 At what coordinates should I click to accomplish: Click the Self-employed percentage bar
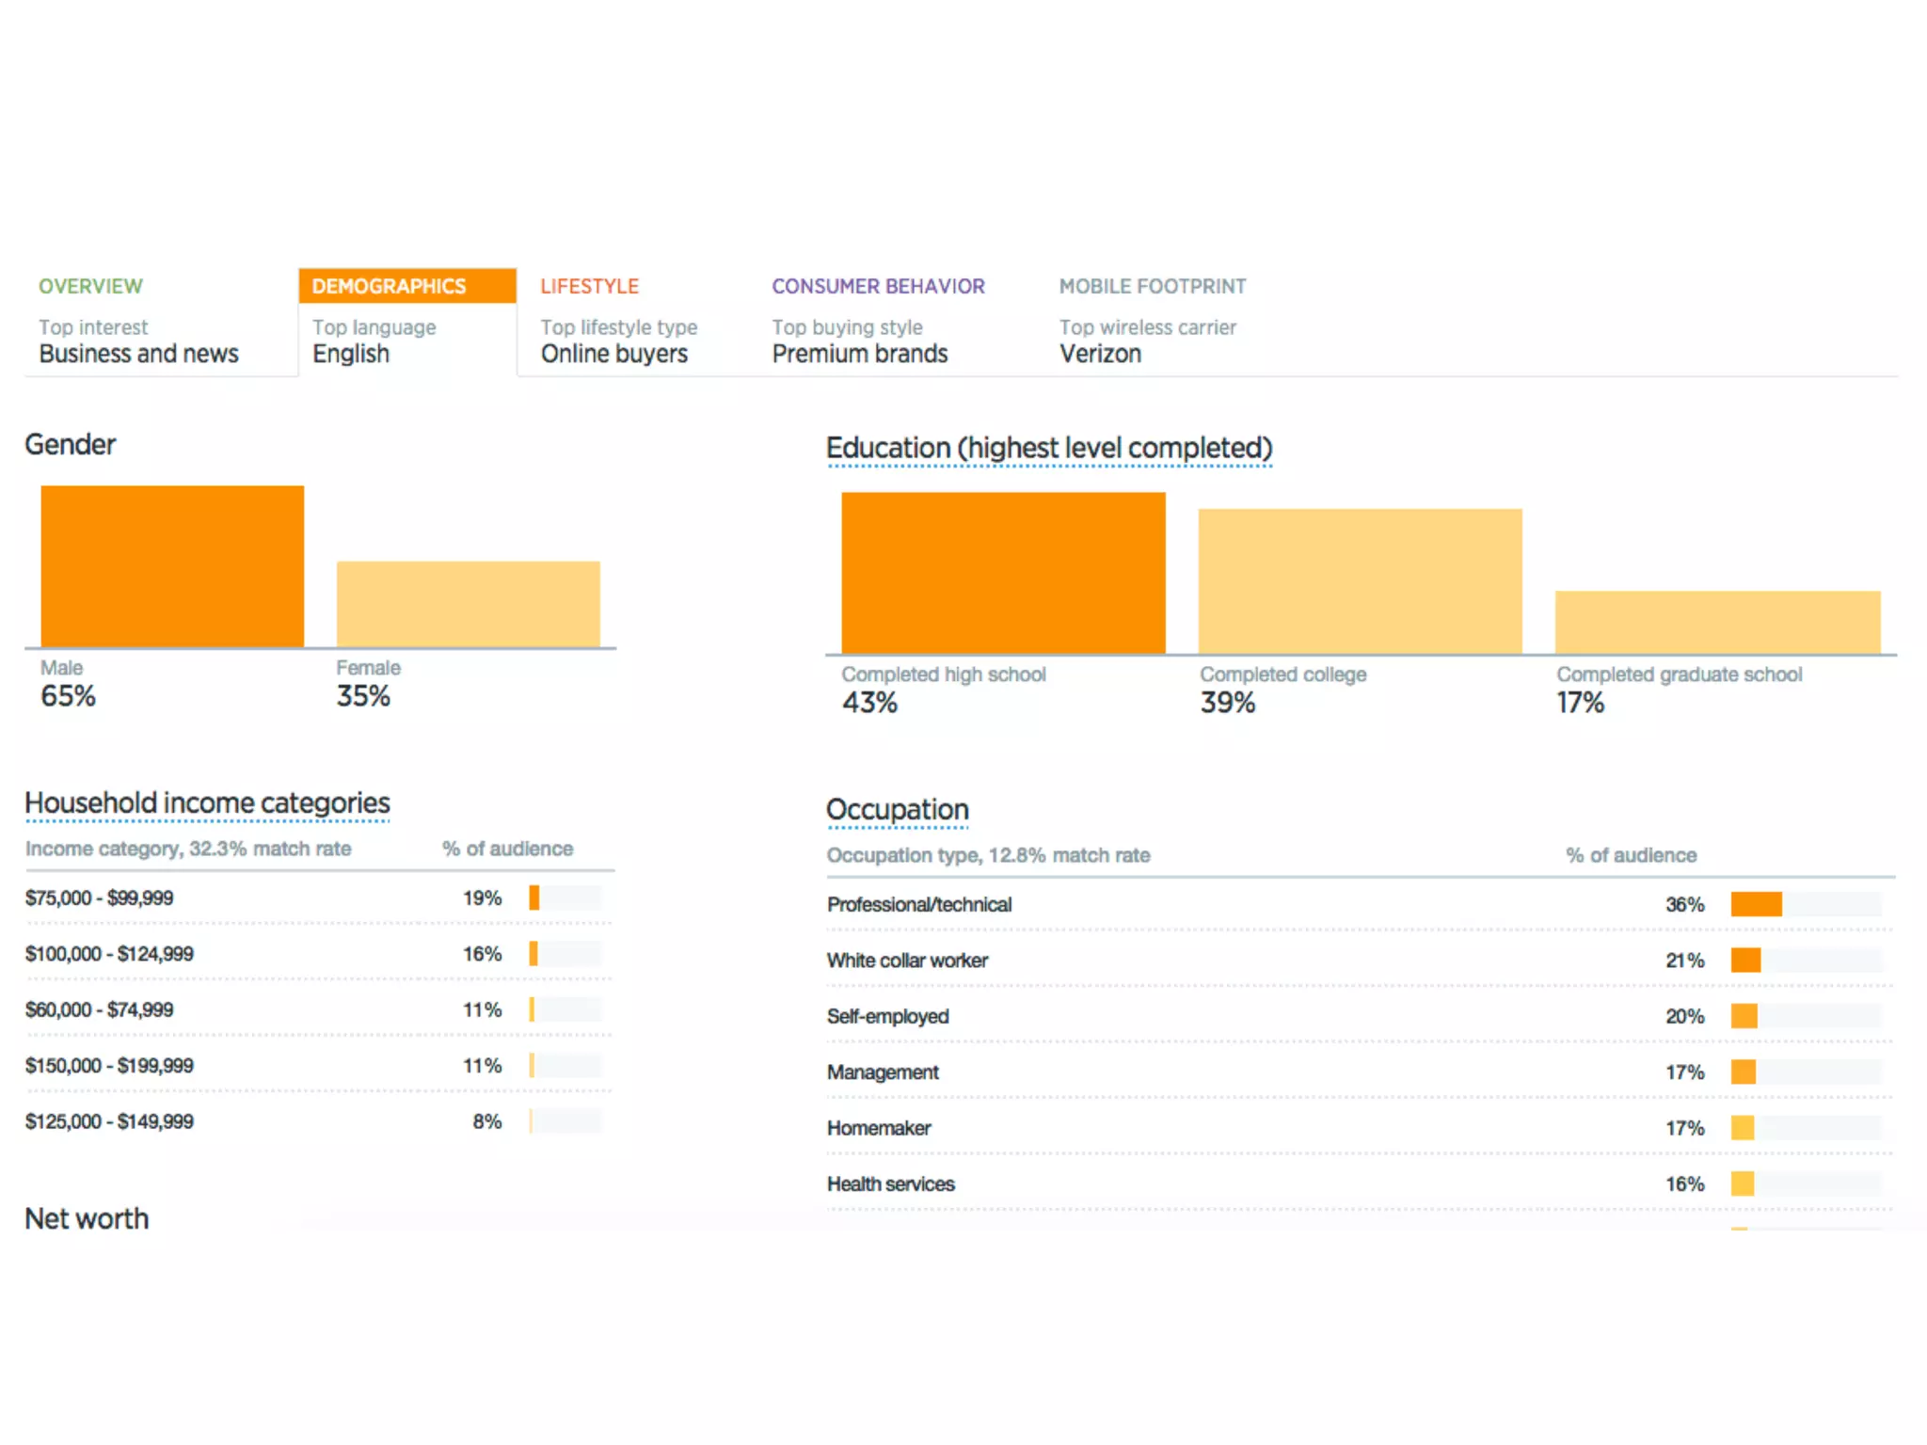1744,1016
